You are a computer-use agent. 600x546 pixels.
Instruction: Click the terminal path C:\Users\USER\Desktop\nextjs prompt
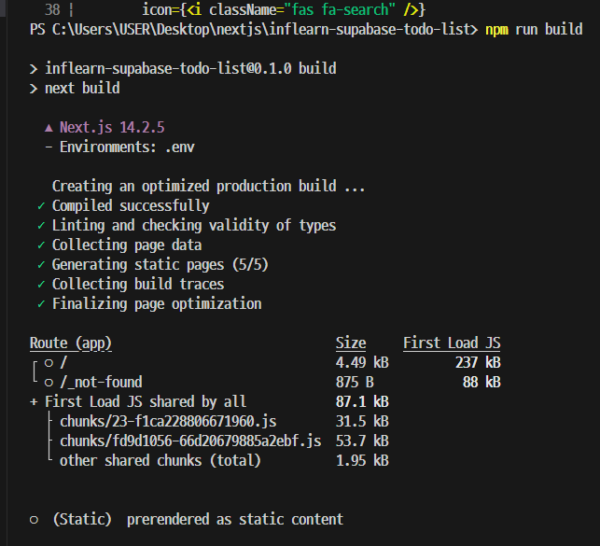point(253,30)
